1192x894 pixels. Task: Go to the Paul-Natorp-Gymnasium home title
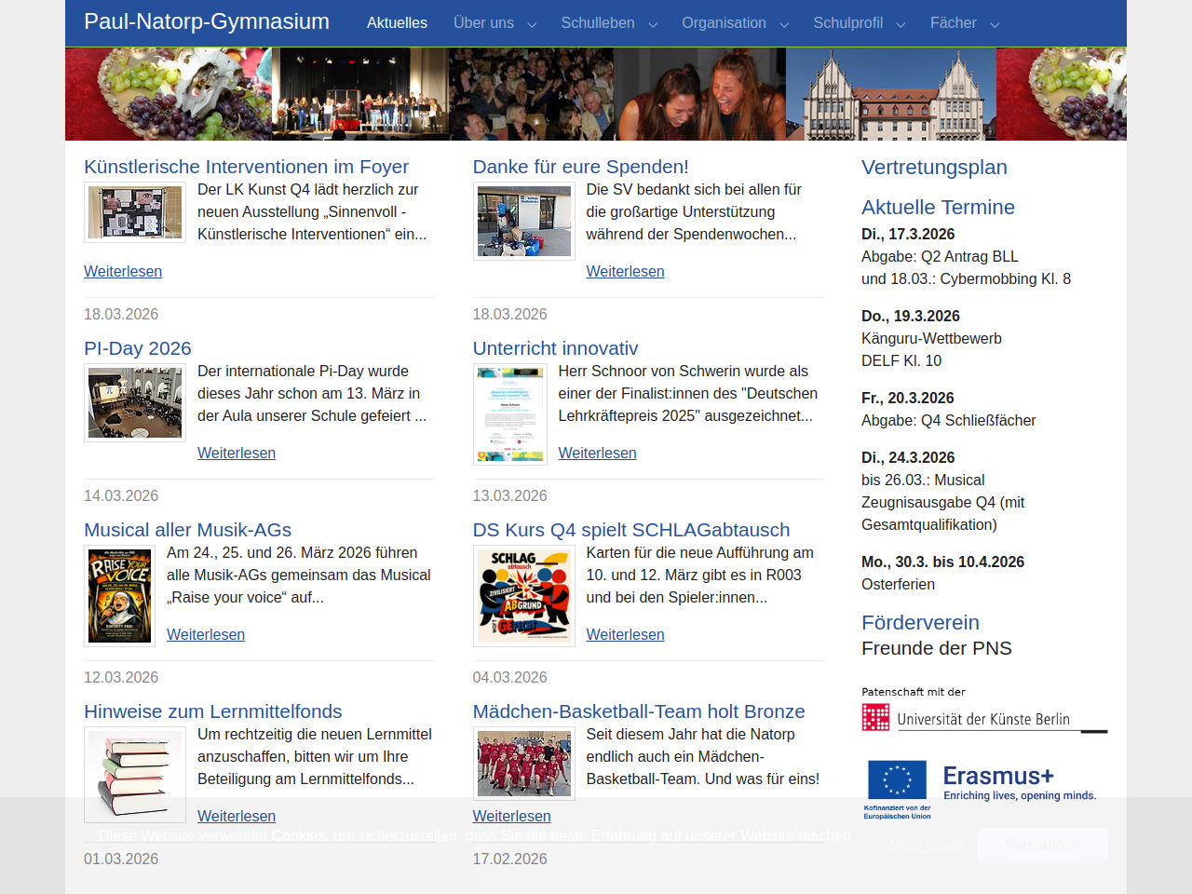click(207, 21)
